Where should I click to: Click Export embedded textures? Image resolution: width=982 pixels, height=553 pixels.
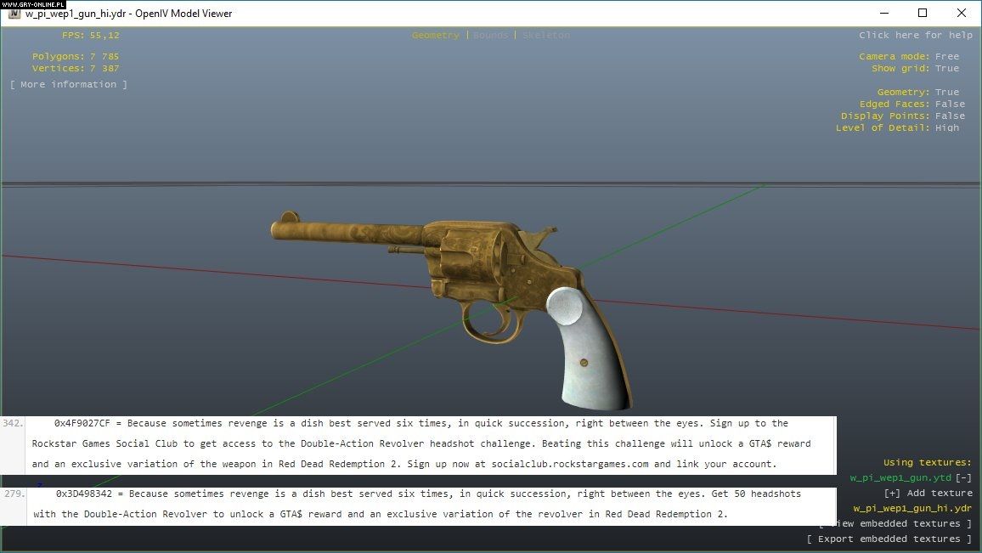coord(889,539)
